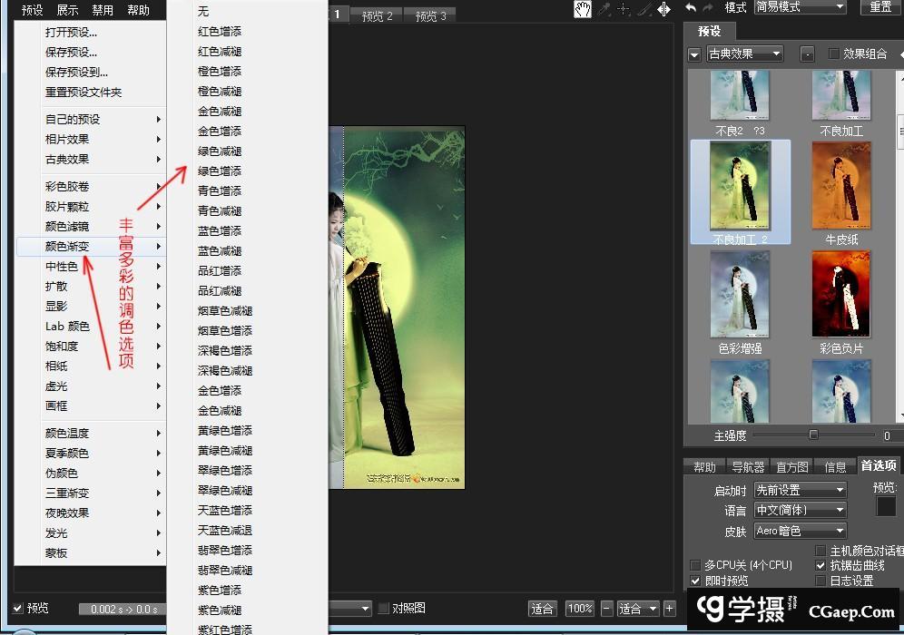
Task: Expand the 皮肤 Aero暗色 dropdown
Action: (x=800, y=531)
